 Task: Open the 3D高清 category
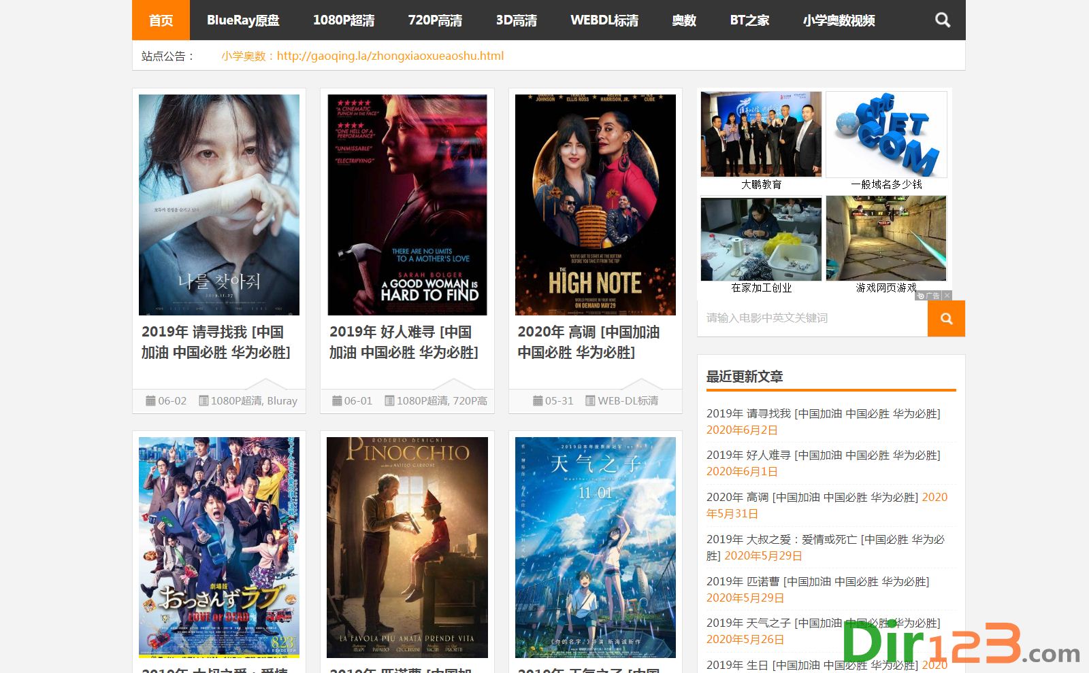click(516, 20)
